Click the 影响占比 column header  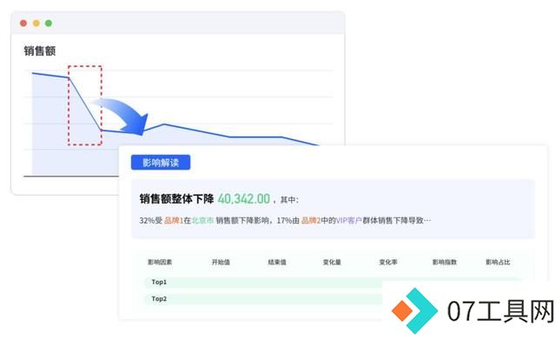point(498,263)
